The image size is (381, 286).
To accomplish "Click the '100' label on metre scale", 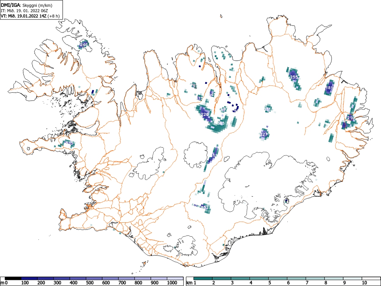I will [25, 283].
